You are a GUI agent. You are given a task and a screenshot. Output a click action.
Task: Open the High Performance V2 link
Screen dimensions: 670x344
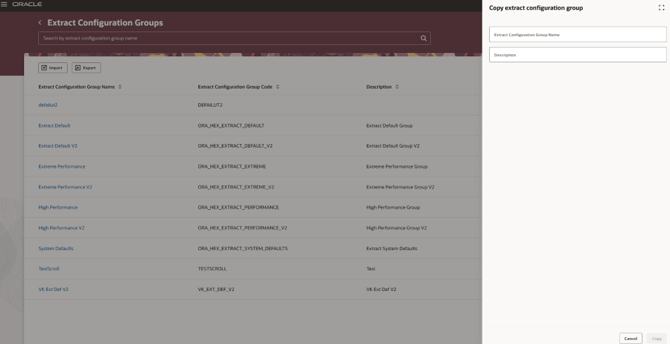tap(62, 228)
